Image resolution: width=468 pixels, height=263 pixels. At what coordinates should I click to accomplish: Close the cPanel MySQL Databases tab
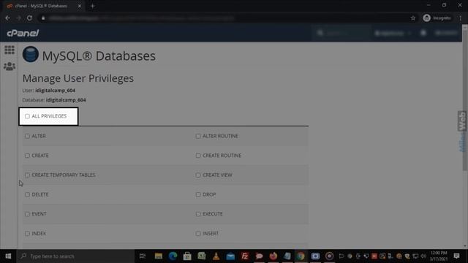80,6
